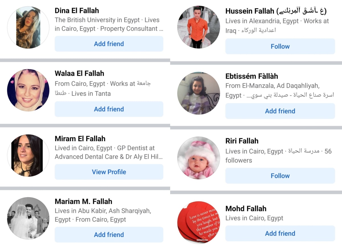Open the Dina El Fallah name link

(x=77, y=11)
